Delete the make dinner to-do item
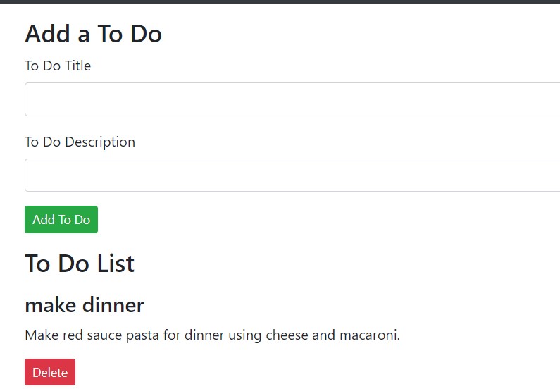Image resolution: width=560 pixels, height=389 pixels. 50,372
